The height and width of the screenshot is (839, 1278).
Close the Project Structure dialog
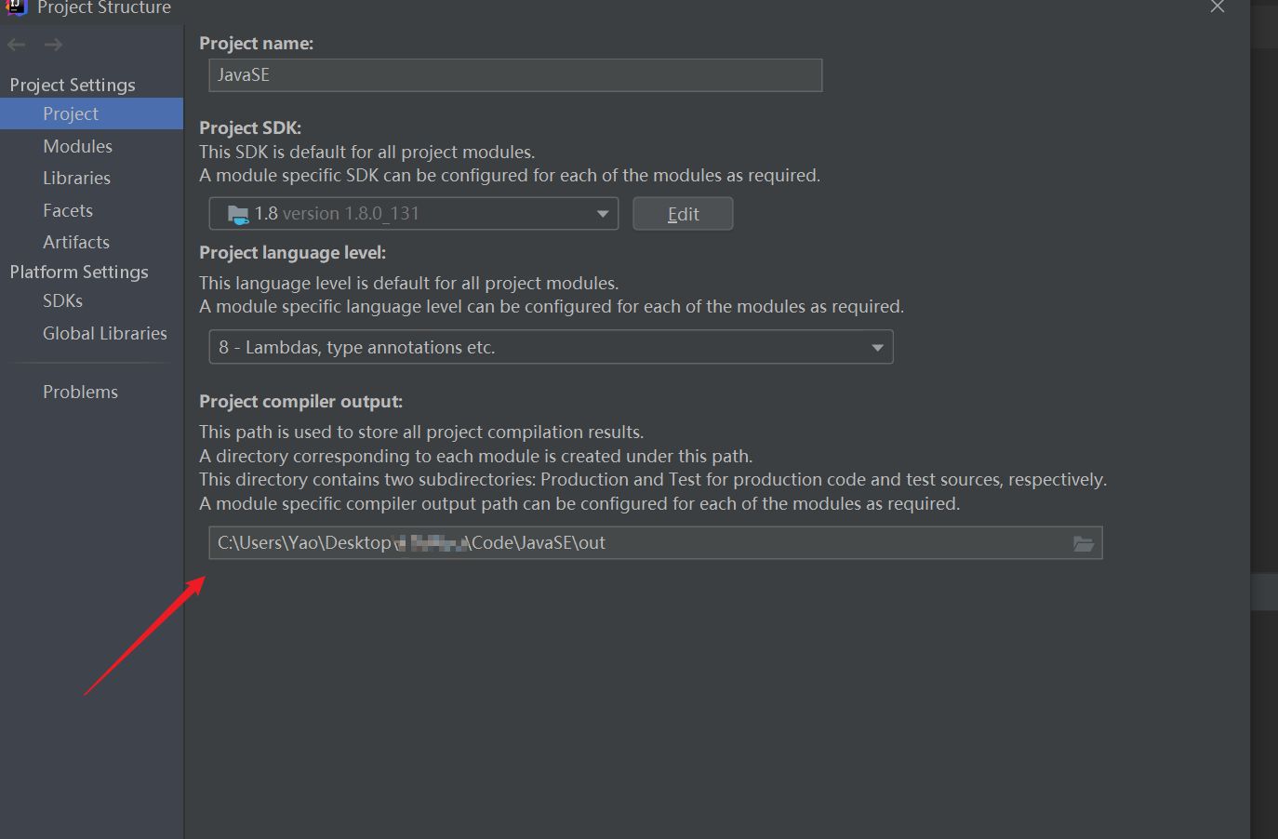tap(1218, 7)
